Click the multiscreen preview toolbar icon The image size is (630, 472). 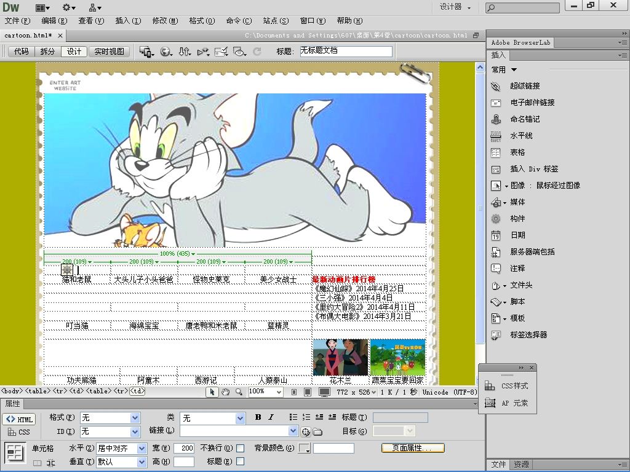pos(146,52)
